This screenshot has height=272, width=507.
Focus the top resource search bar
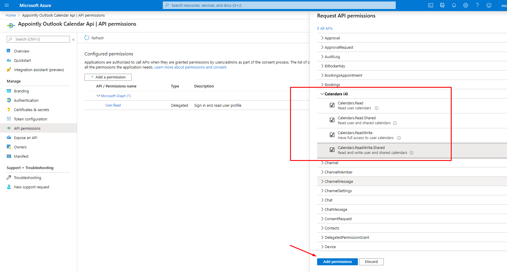click(279, 5)
